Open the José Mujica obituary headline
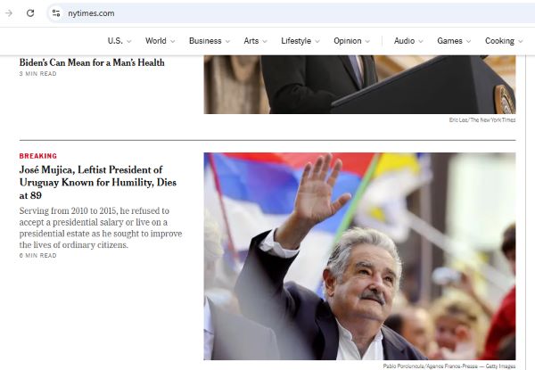The height and width of the screenshot is (370, 535). [x=89, y=182]
